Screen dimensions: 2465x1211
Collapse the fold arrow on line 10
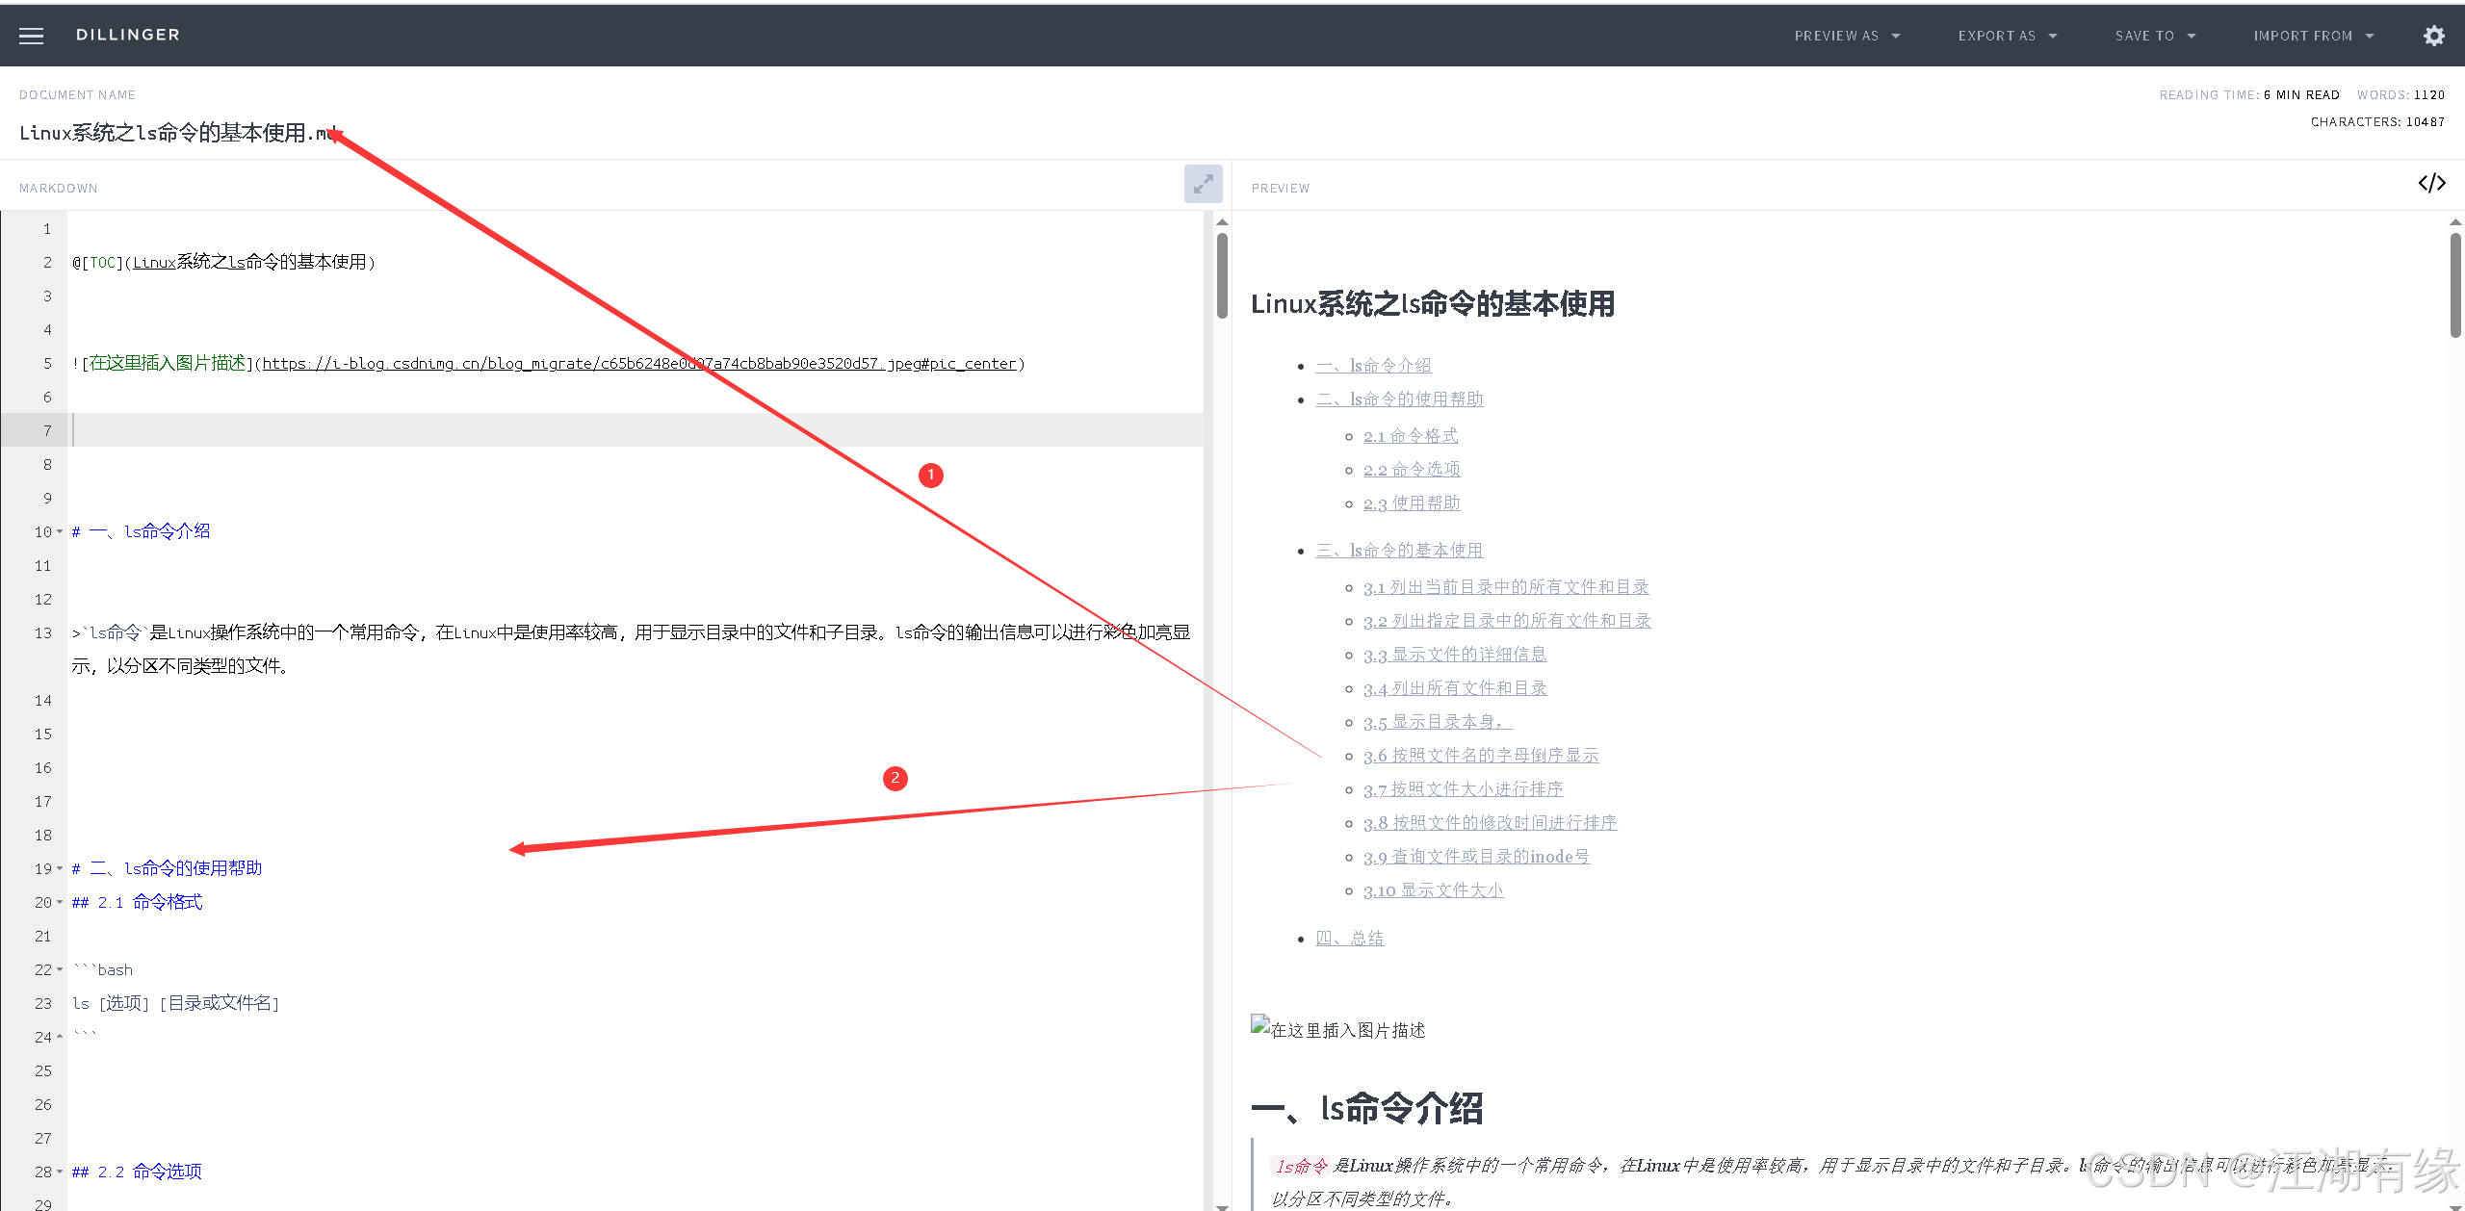[60, 531]
